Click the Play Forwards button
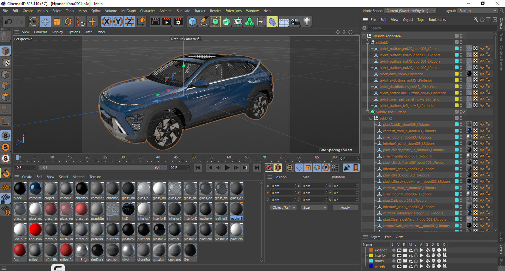The image size is (505, 271). coord(227,168)
